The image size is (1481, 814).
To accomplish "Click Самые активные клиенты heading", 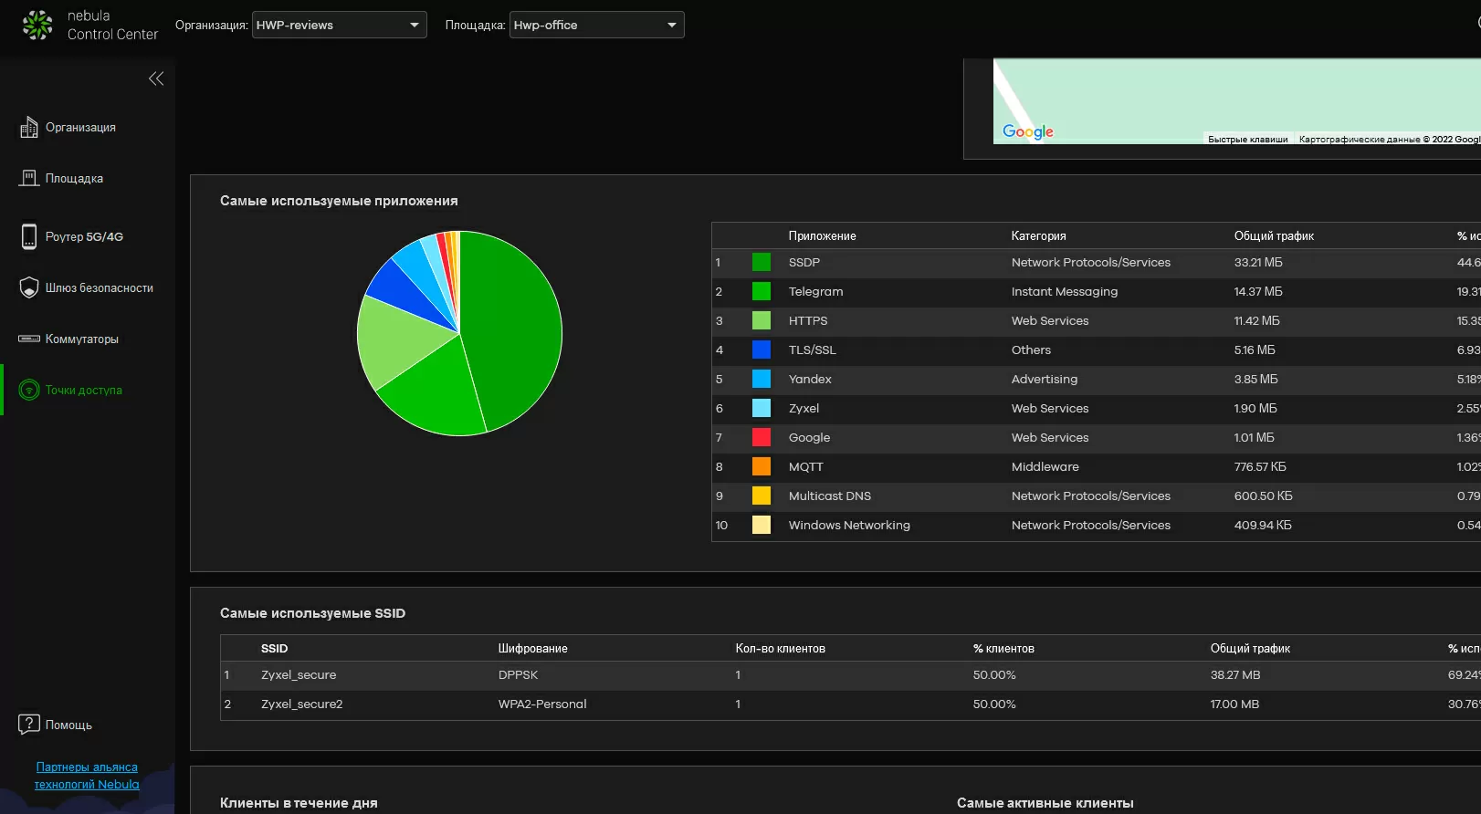I will [x=1045, y=803].
